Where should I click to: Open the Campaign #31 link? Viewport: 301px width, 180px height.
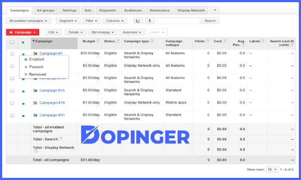52,115
